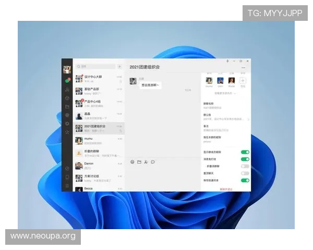Toggle 置顶聊天 switch
Image resolution: width=313 pixels, height=250 pixels.
245,173
